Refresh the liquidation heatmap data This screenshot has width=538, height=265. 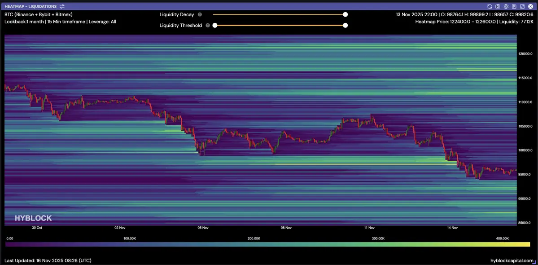(x=490, y=6)
